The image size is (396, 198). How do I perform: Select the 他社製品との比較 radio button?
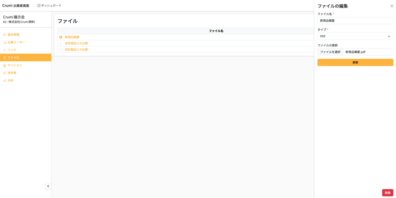pyautogui.click(x=61, y=50)
